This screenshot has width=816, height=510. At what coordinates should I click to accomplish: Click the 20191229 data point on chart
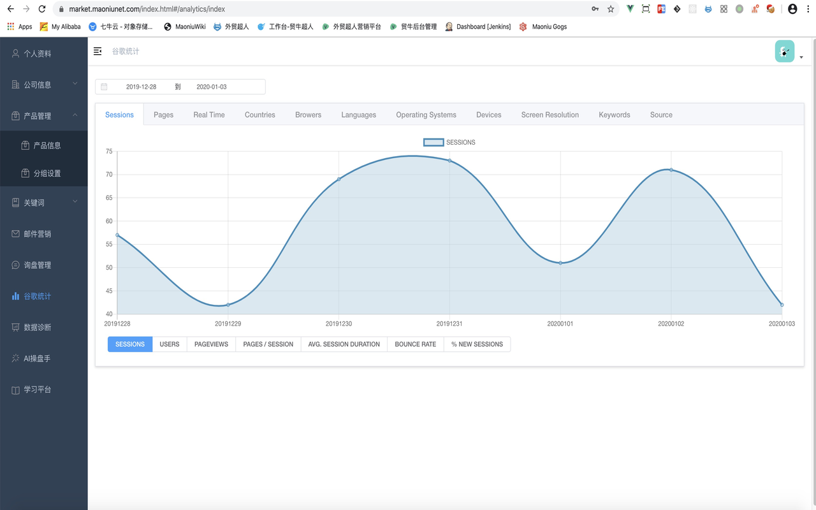tap(228, 305)
